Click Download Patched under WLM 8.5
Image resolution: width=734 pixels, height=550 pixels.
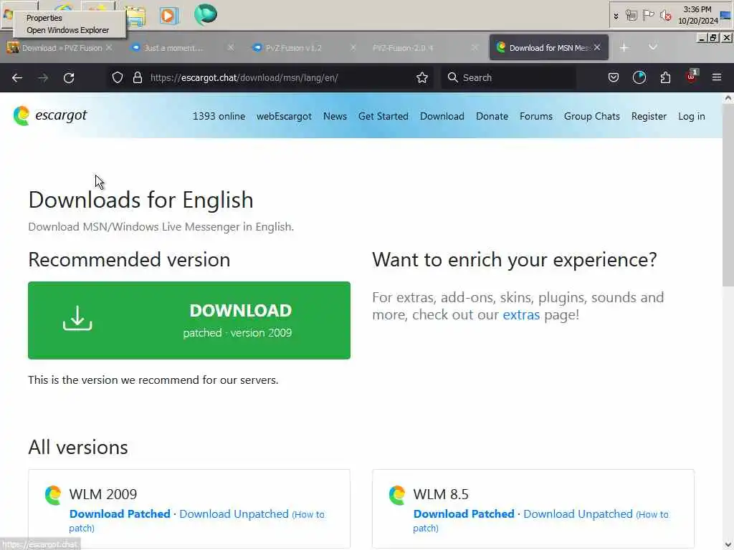[464, 513]
